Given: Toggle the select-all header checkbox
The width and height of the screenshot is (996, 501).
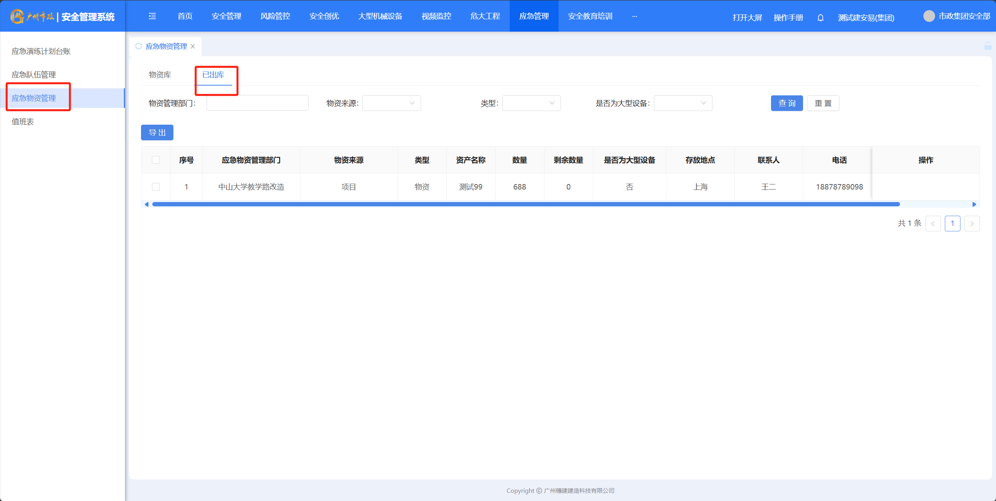Looking at the screenshot, I should pyautogui.click(x=156, y=160).
